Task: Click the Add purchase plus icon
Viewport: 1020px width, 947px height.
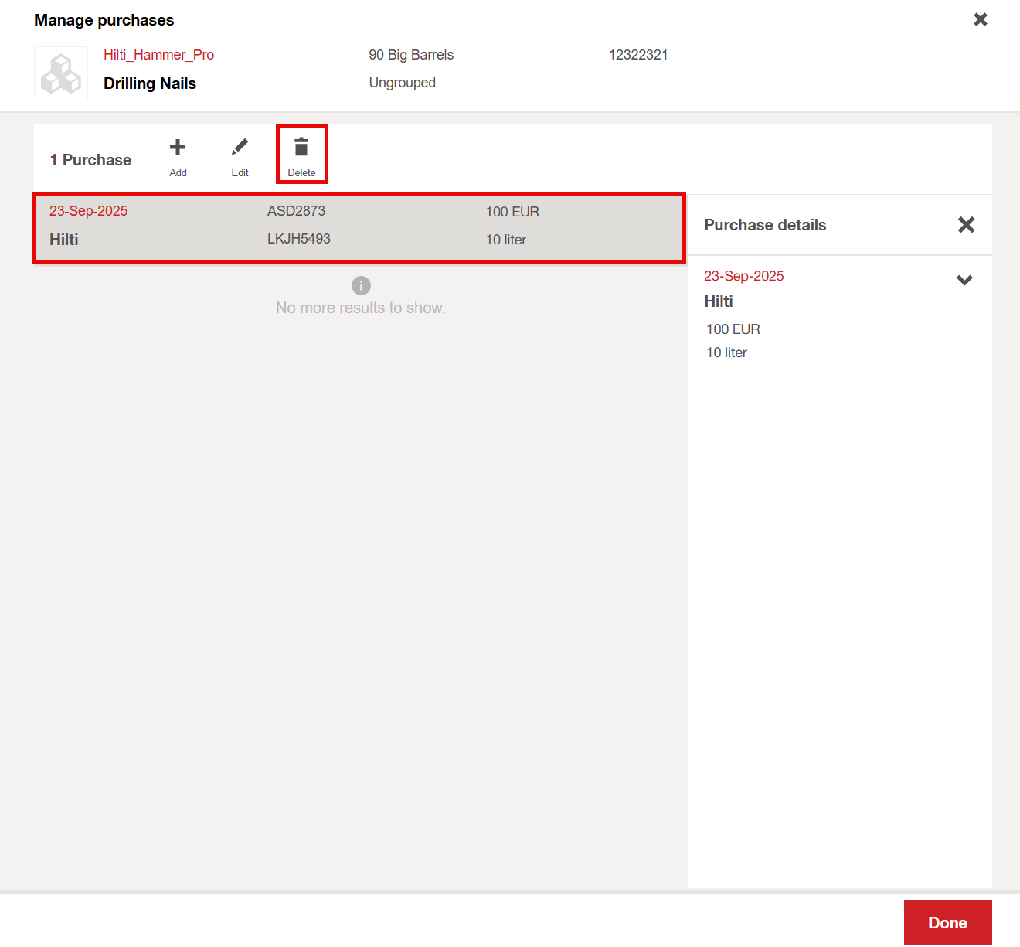Action: tap(178, 148)
